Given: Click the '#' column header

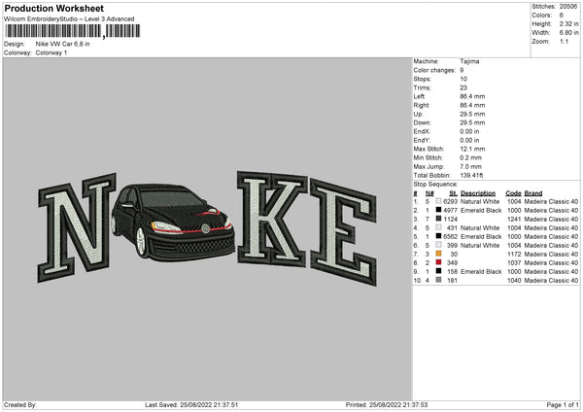Looking at the screenshot, I should pos(415,193).
